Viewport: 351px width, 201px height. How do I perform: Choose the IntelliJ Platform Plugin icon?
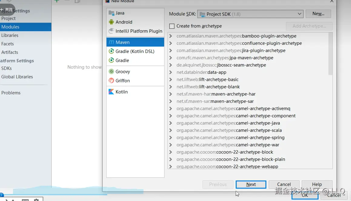[111, 31]
